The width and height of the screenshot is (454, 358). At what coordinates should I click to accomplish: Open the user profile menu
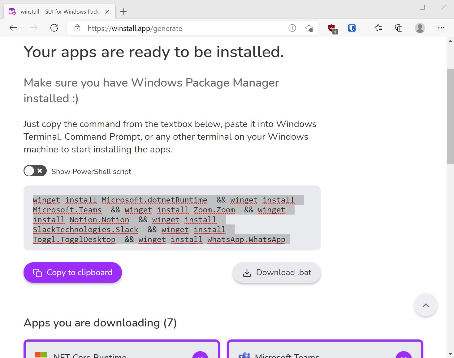pos(420,28)
